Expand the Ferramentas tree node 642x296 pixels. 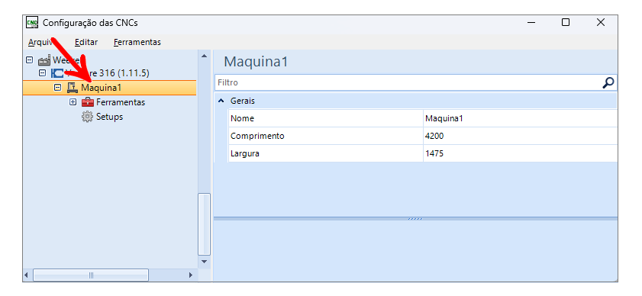73,102
